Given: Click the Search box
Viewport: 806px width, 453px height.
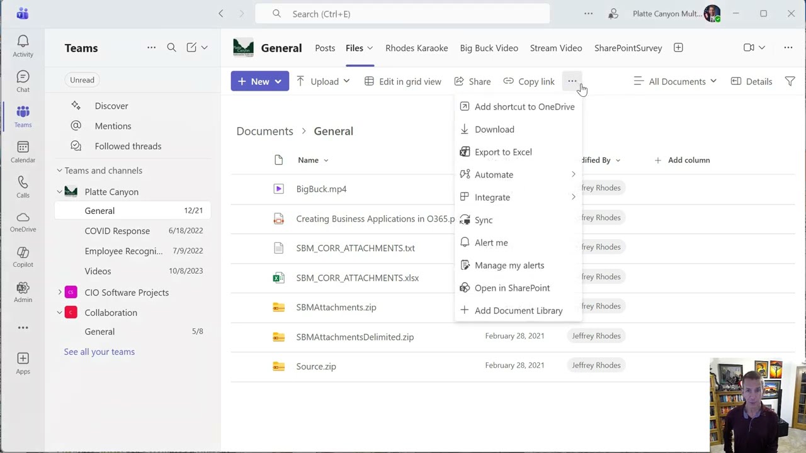Looking at the screenshot, I should 402,13.
